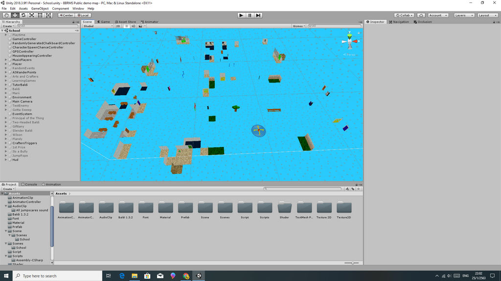This screenshot has height=281, width=501.
Task: Expand the Environment object
Action: tap(6, 97)
